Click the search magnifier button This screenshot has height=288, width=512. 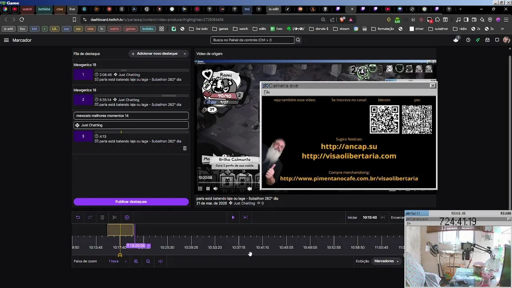pos(298,40)
